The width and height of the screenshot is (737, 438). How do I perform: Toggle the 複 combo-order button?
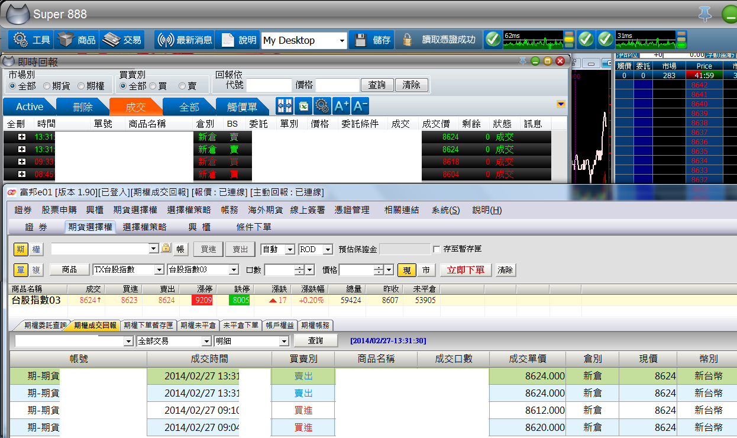[x=37, y=269]
